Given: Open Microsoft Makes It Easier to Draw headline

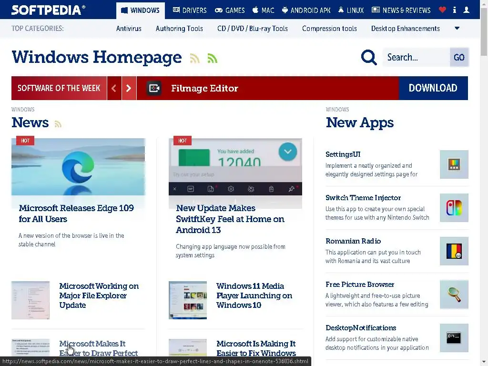Looking at the screenshot, I should click(98, 348).
